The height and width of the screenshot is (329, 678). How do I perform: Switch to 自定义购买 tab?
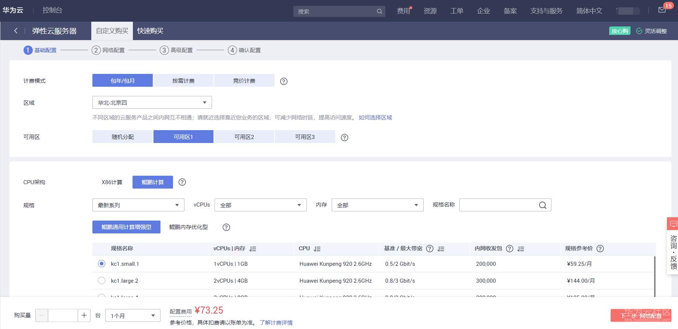[112, 31]
